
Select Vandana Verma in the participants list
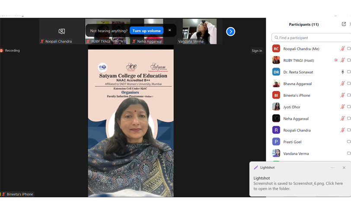click(296, 154)
